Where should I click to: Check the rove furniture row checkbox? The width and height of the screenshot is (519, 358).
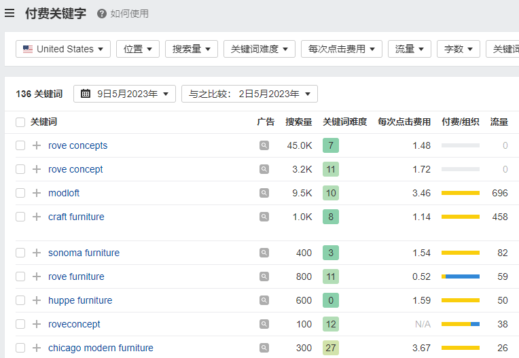coord(20,276)
